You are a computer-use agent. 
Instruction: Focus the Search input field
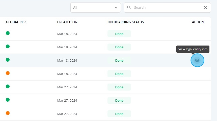167,8
